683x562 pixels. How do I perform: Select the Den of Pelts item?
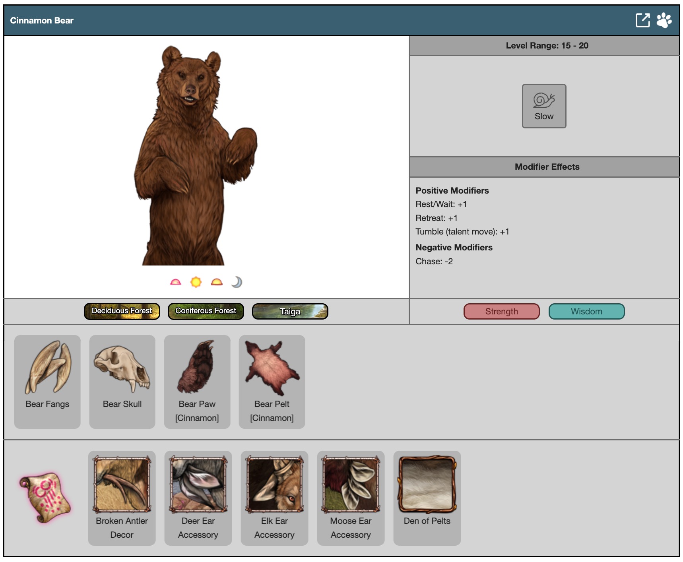point(427,498)
